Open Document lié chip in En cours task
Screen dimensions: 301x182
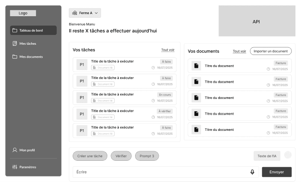pyautogui.click(x=103, y=101)
